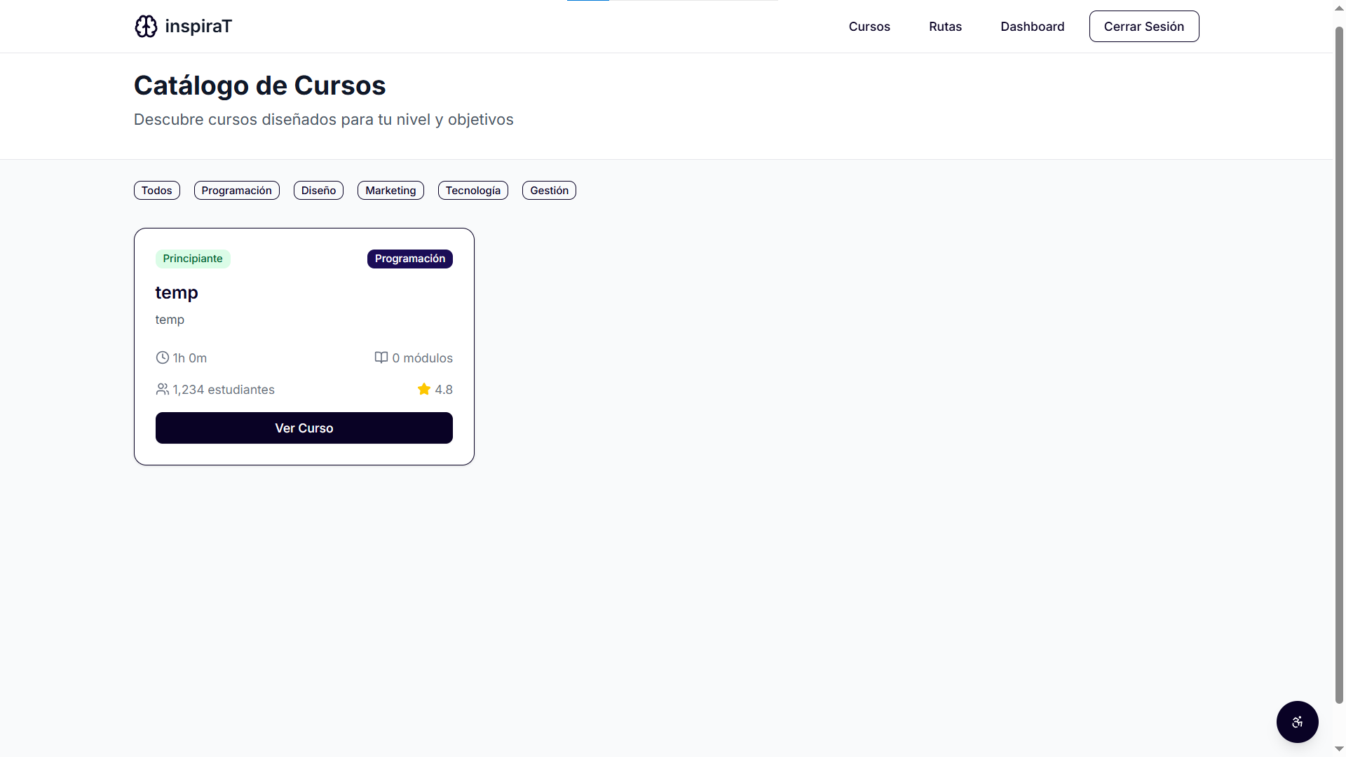Filter courses by Marketing
1346x757 pixels.
pyautogui.click(x=390, y=191)
